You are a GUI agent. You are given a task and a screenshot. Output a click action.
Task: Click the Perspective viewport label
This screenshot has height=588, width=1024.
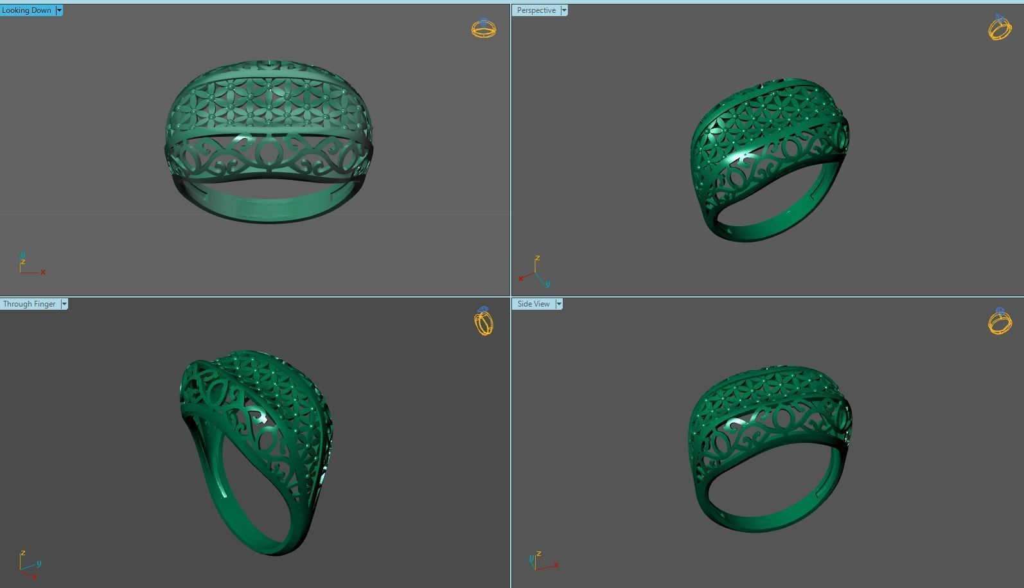point(536,10)
